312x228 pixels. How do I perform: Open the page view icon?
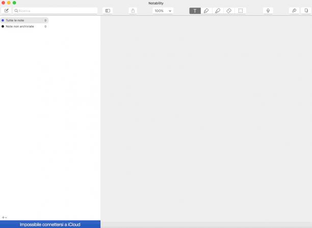306,11
